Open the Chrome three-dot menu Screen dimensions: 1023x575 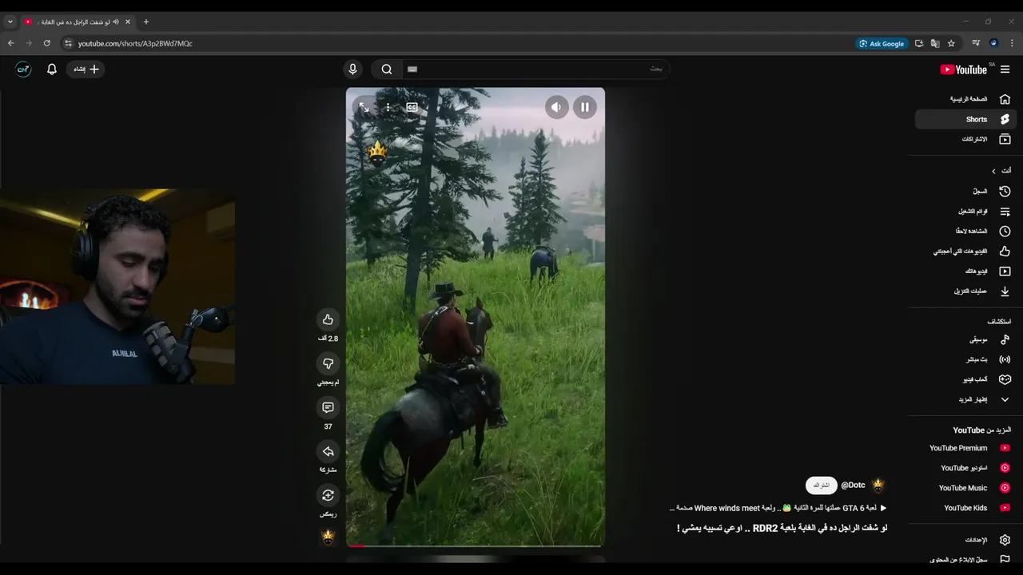tap(1012, 43)
